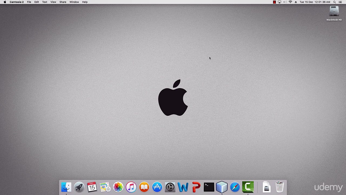Click the eject icon in menu bar
346x195 pixels.
coord(296,2)
